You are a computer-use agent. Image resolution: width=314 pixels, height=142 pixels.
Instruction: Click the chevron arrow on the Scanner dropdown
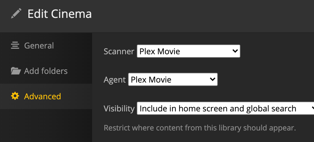pyautogui.click(x=235, y=51)
